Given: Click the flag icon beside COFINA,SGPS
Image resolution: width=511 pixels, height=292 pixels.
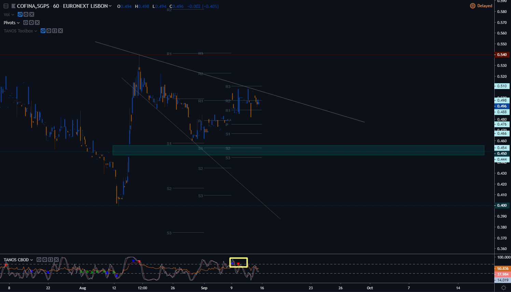Looking at the screenshot, I should 13,6.
